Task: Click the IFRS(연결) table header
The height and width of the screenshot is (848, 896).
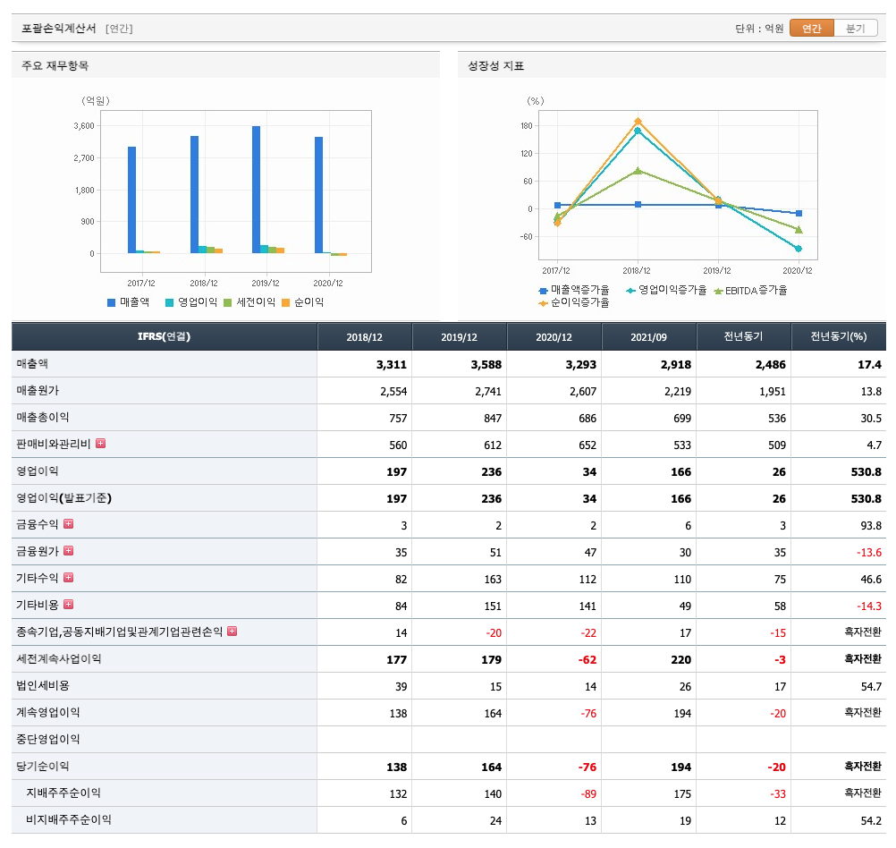Action: (164, 337)
